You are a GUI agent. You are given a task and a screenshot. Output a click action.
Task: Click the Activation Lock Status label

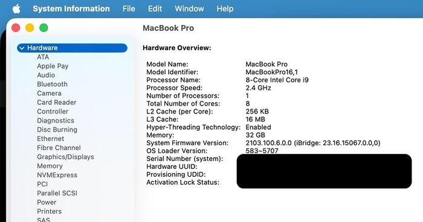point(182,182)
